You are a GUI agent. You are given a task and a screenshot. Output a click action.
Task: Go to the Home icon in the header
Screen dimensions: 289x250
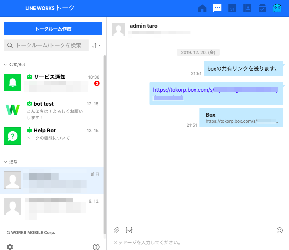tap(202, 8)
